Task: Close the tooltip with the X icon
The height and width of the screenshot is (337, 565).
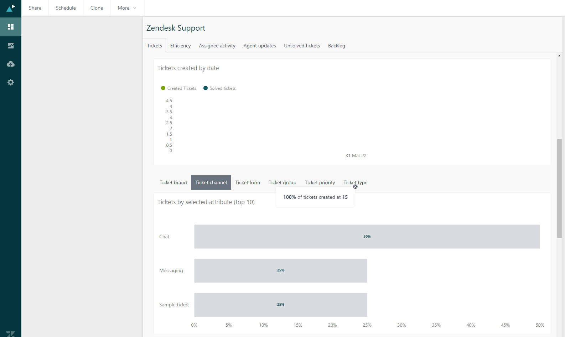Action: pos(355,187)
